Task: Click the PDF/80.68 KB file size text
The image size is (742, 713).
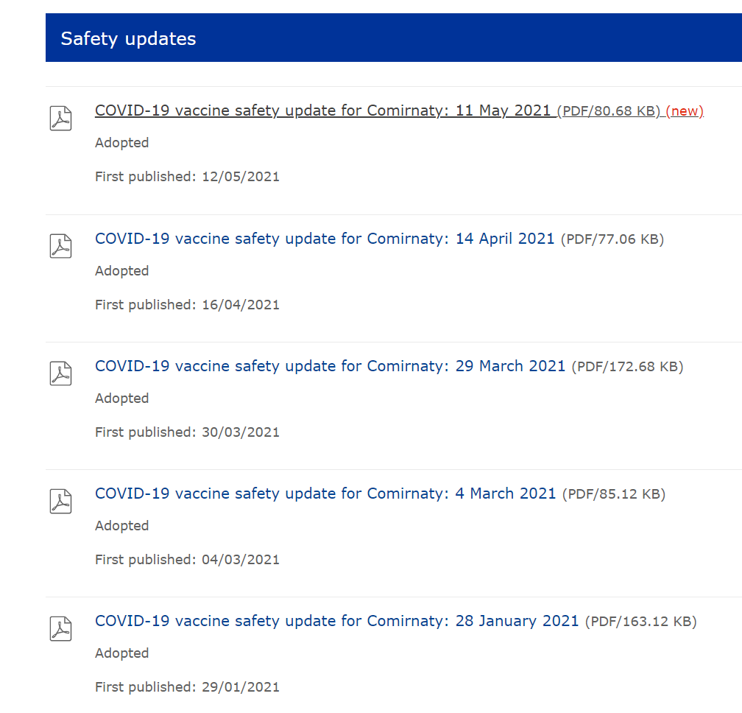Action: (608, 110)
